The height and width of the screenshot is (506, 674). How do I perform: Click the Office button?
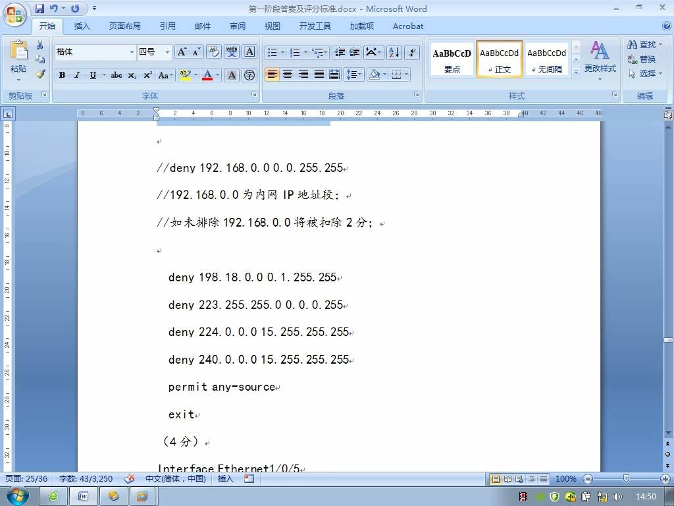click(x=14, y=15)
